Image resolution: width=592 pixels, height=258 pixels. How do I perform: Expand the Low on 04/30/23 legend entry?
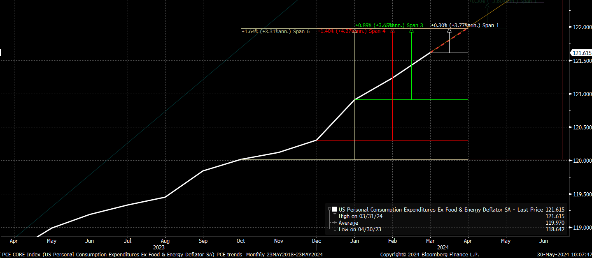tap(359, 229)
